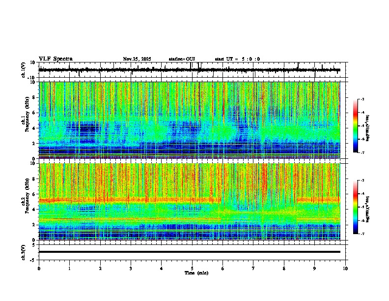
Task: Click the ch.3(V) axis tick '-5'
Action: click(33, 260)
